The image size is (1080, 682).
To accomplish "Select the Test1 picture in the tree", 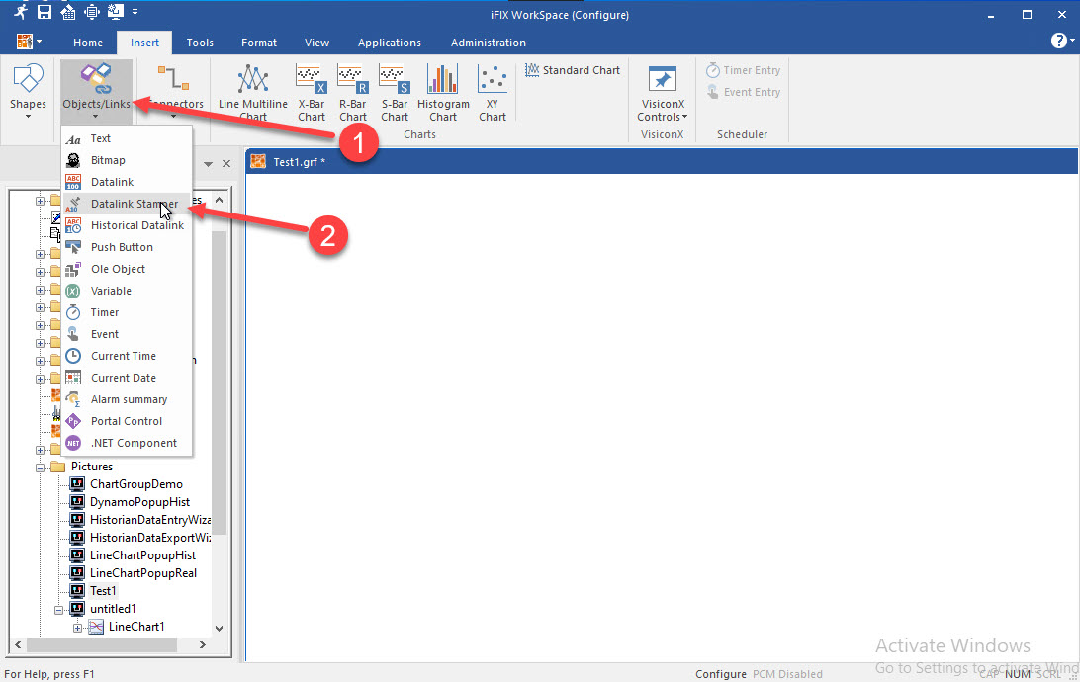I will pyautogui.click(x=103, y=591).
